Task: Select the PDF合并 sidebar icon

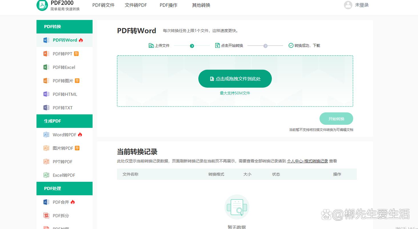Action: (x=46, y=202)
